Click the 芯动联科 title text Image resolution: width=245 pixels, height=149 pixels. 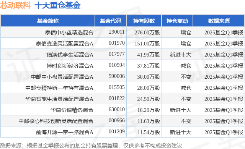click(x=15, y=5)
